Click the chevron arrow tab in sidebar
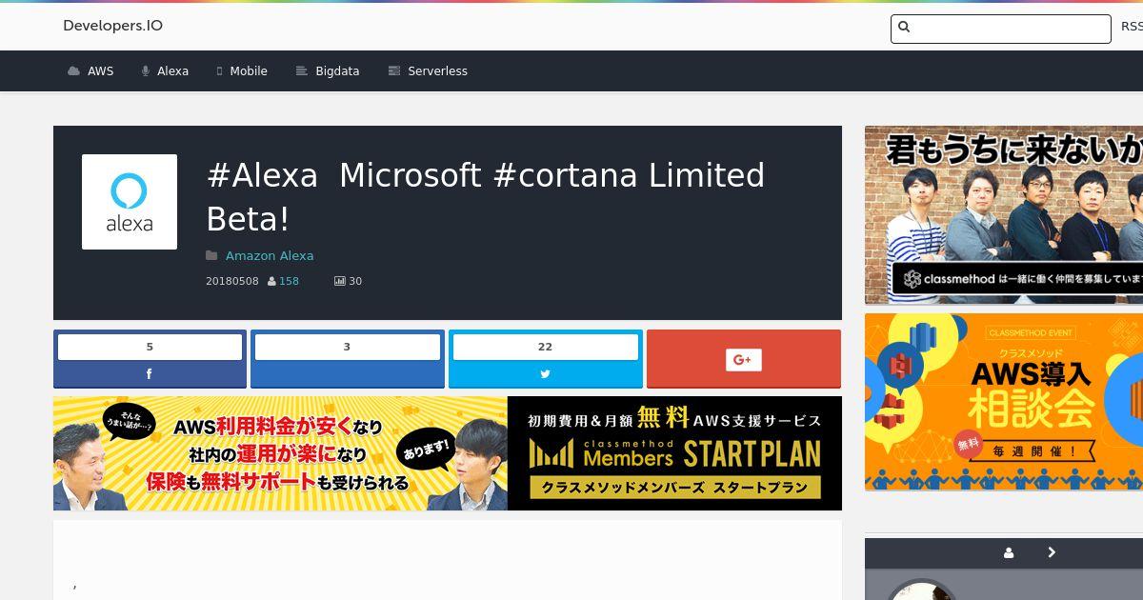Screen dimensions: 1143x600 (x=1052, y=552)
